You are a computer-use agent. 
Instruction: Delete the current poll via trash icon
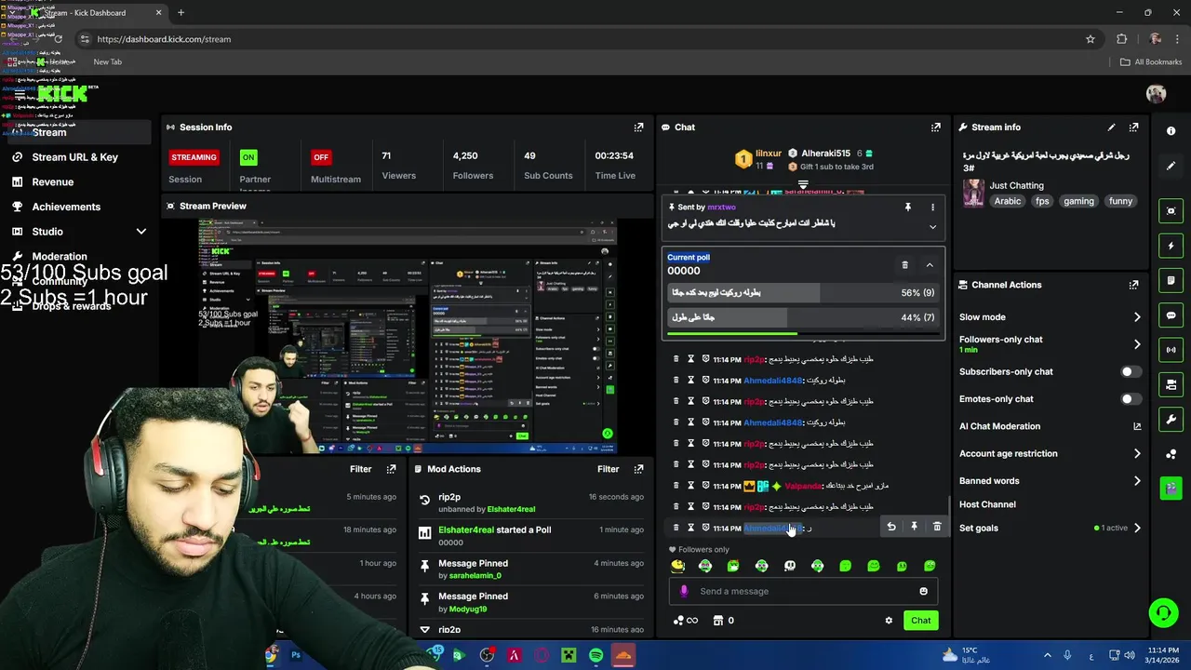[904, 265]
